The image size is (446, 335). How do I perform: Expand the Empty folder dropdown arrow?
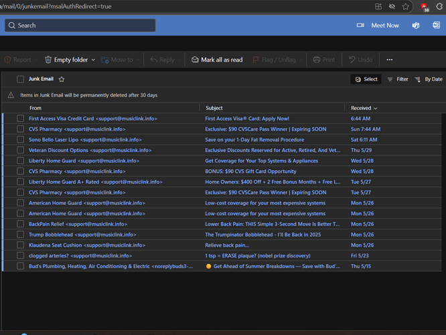93,60
